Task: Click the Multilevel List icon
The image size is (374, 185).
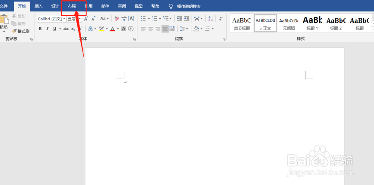Action: 166,19
